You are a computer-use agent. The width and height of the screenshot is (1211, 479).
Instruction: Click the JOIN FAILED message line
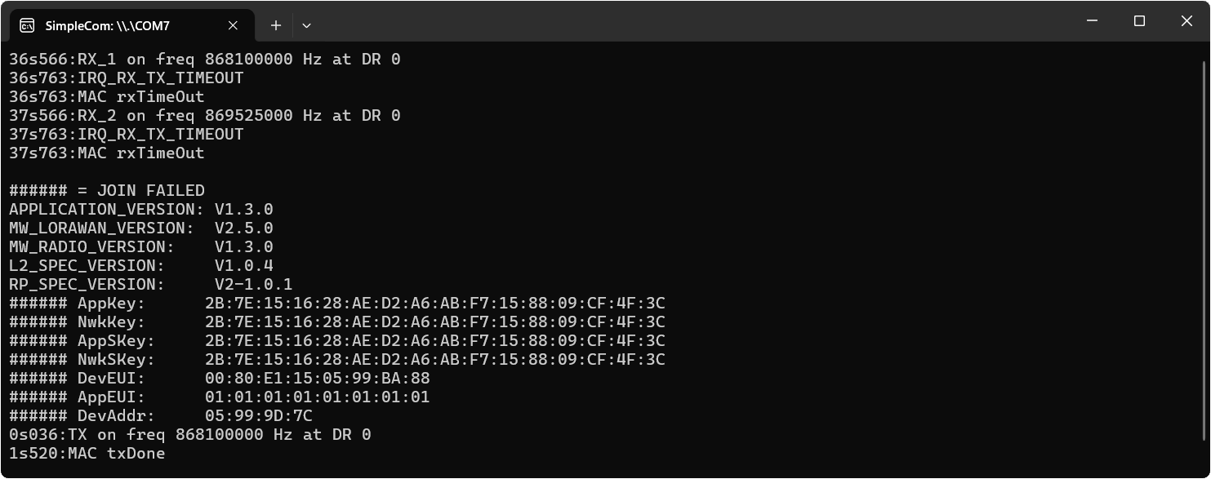[107, 191]
